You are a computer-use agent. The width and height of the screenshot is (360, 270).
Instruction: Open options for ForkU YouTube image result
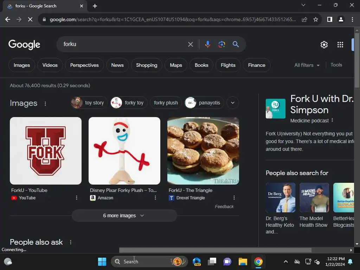pos(77,198)
